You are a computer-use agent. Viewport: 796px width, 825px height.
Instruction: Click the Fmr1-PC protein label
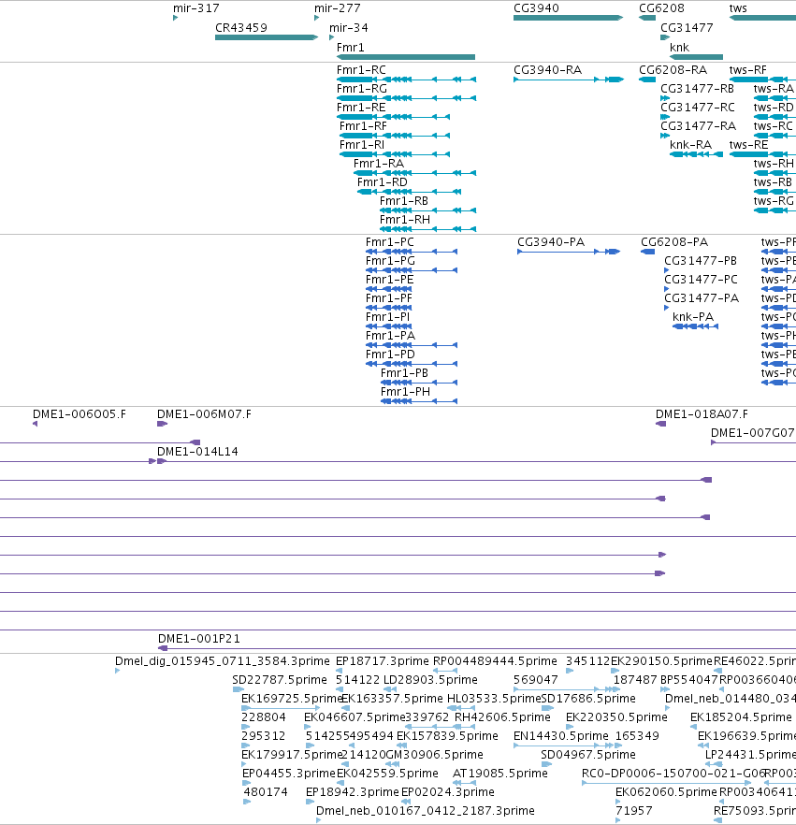390,242
